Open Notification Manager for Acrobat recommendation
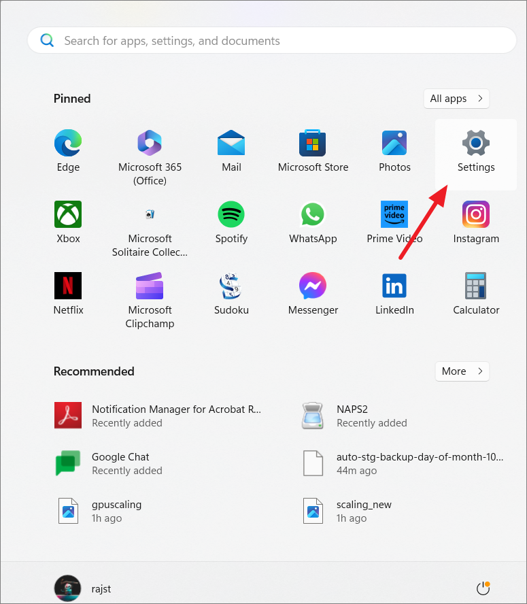Image resolution: width=527 pixels, height=604 pixels. click(158, 416)
